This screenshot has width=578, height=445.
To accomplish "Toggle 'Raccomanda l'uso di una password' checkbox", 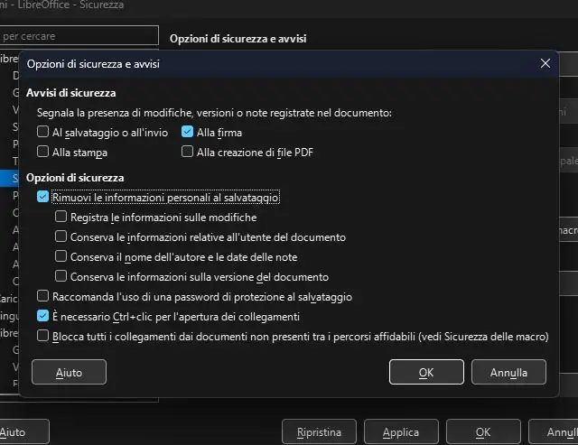I will click(x=43, y=296).
